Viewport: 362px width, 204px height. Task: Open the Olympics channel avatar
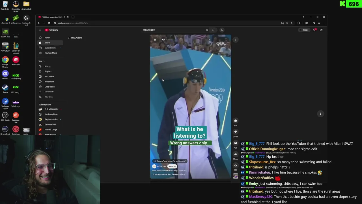pyautogui.click(x=154, y=166)
